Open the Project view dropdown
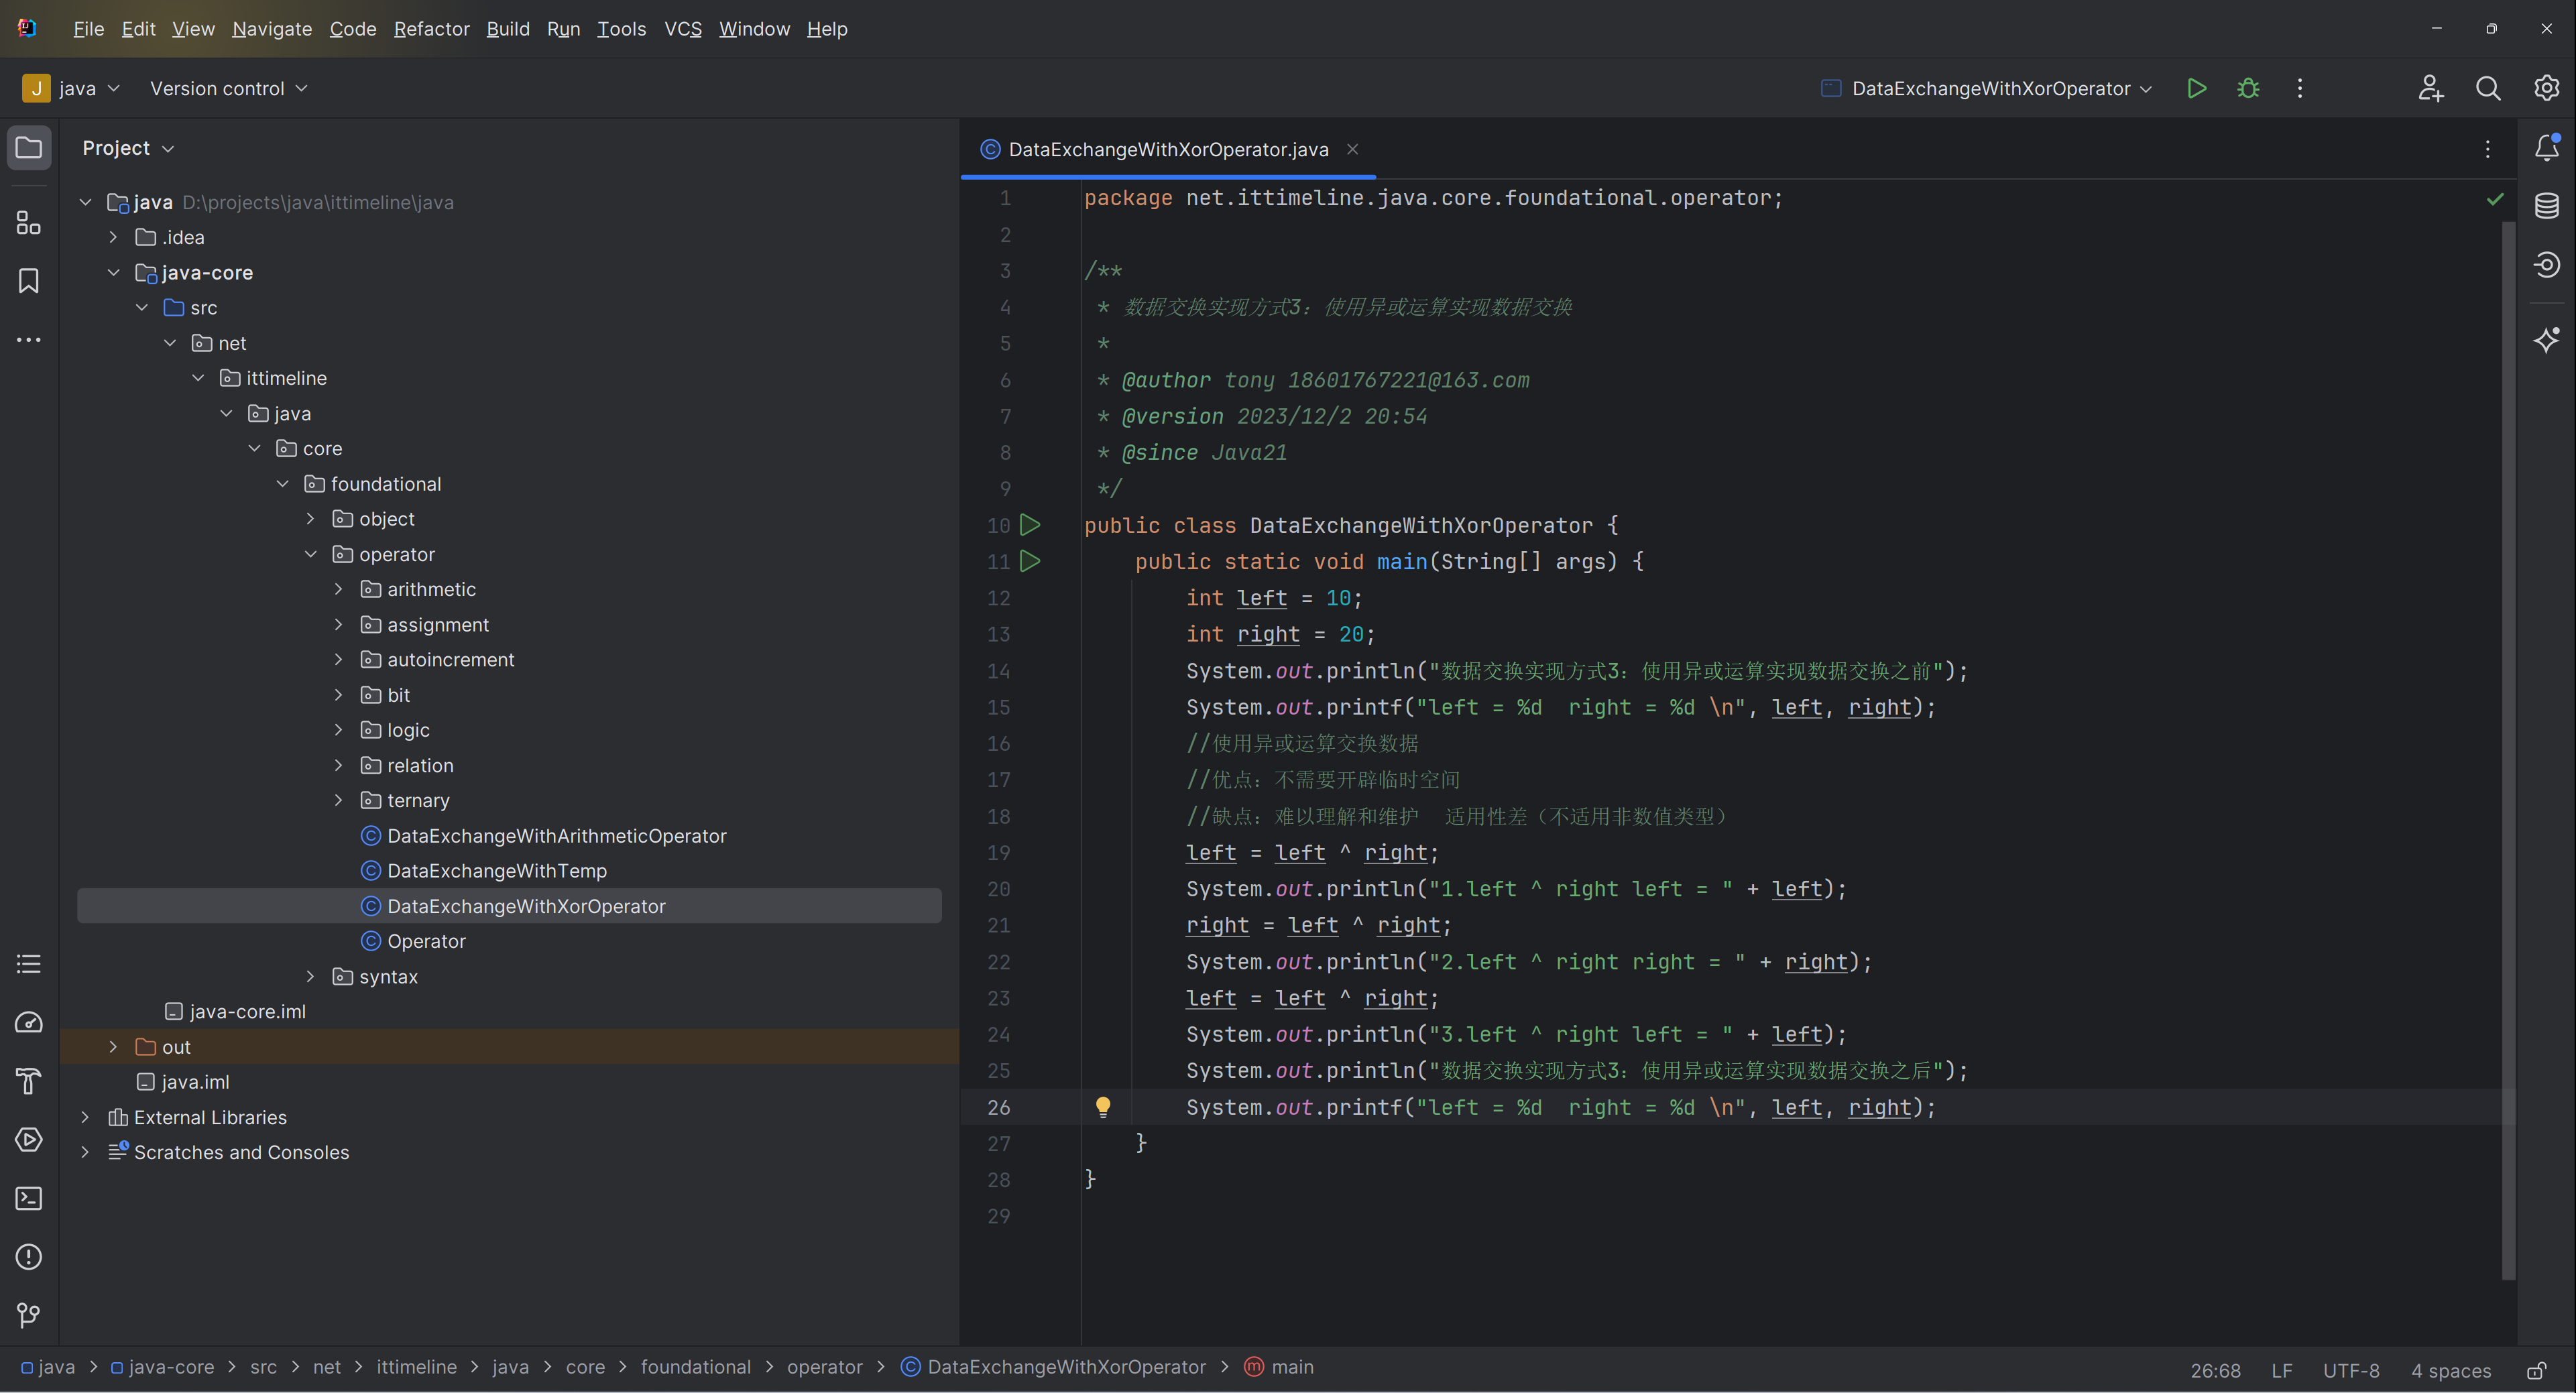Viewport: 2576px width, 1393px height. click(x=128, y=148)
